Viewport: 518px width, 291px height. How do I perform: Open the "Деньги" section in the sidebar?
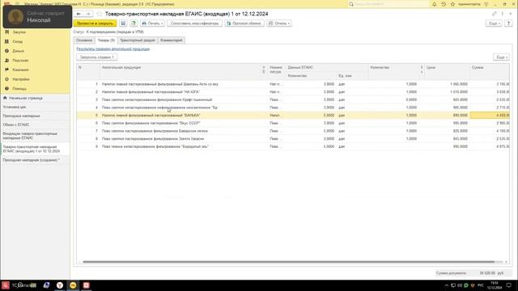point(19,51)
